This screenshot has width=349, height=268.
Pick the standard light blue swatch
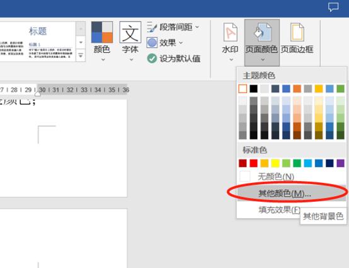click(x=308, y=163)
